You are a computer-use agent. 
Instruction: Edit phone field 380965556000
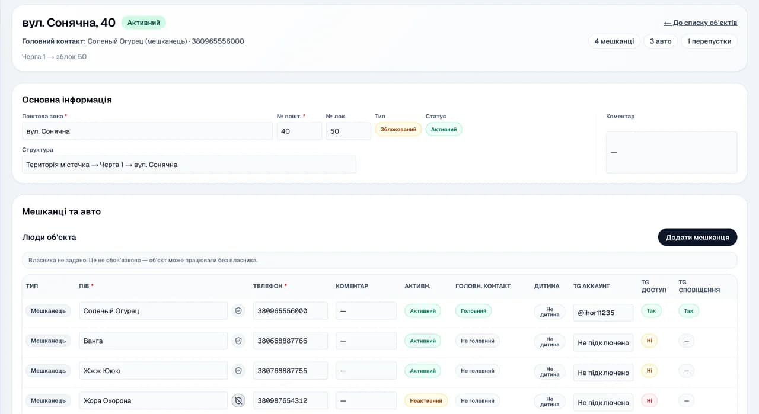291,311
